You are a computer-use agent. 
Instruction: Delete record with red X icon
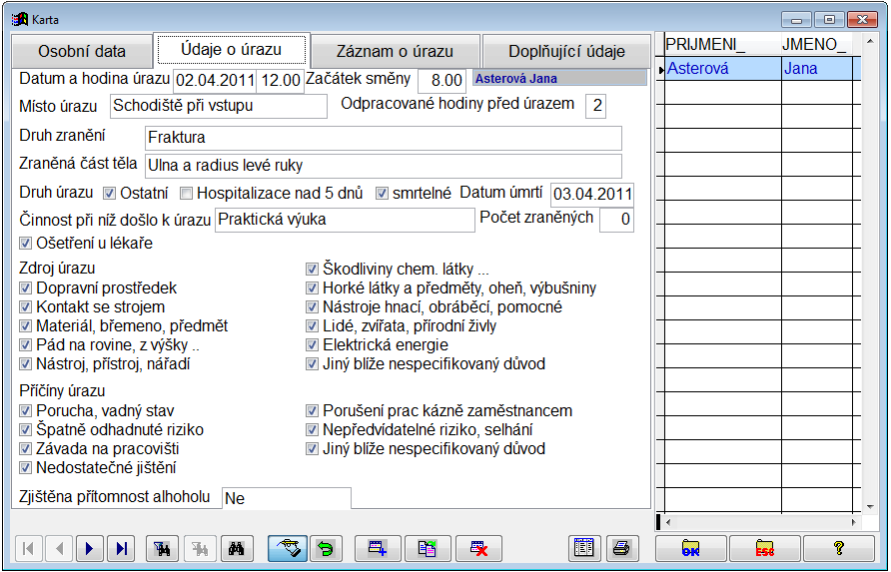pyautogui.click(x=477, y=548)
